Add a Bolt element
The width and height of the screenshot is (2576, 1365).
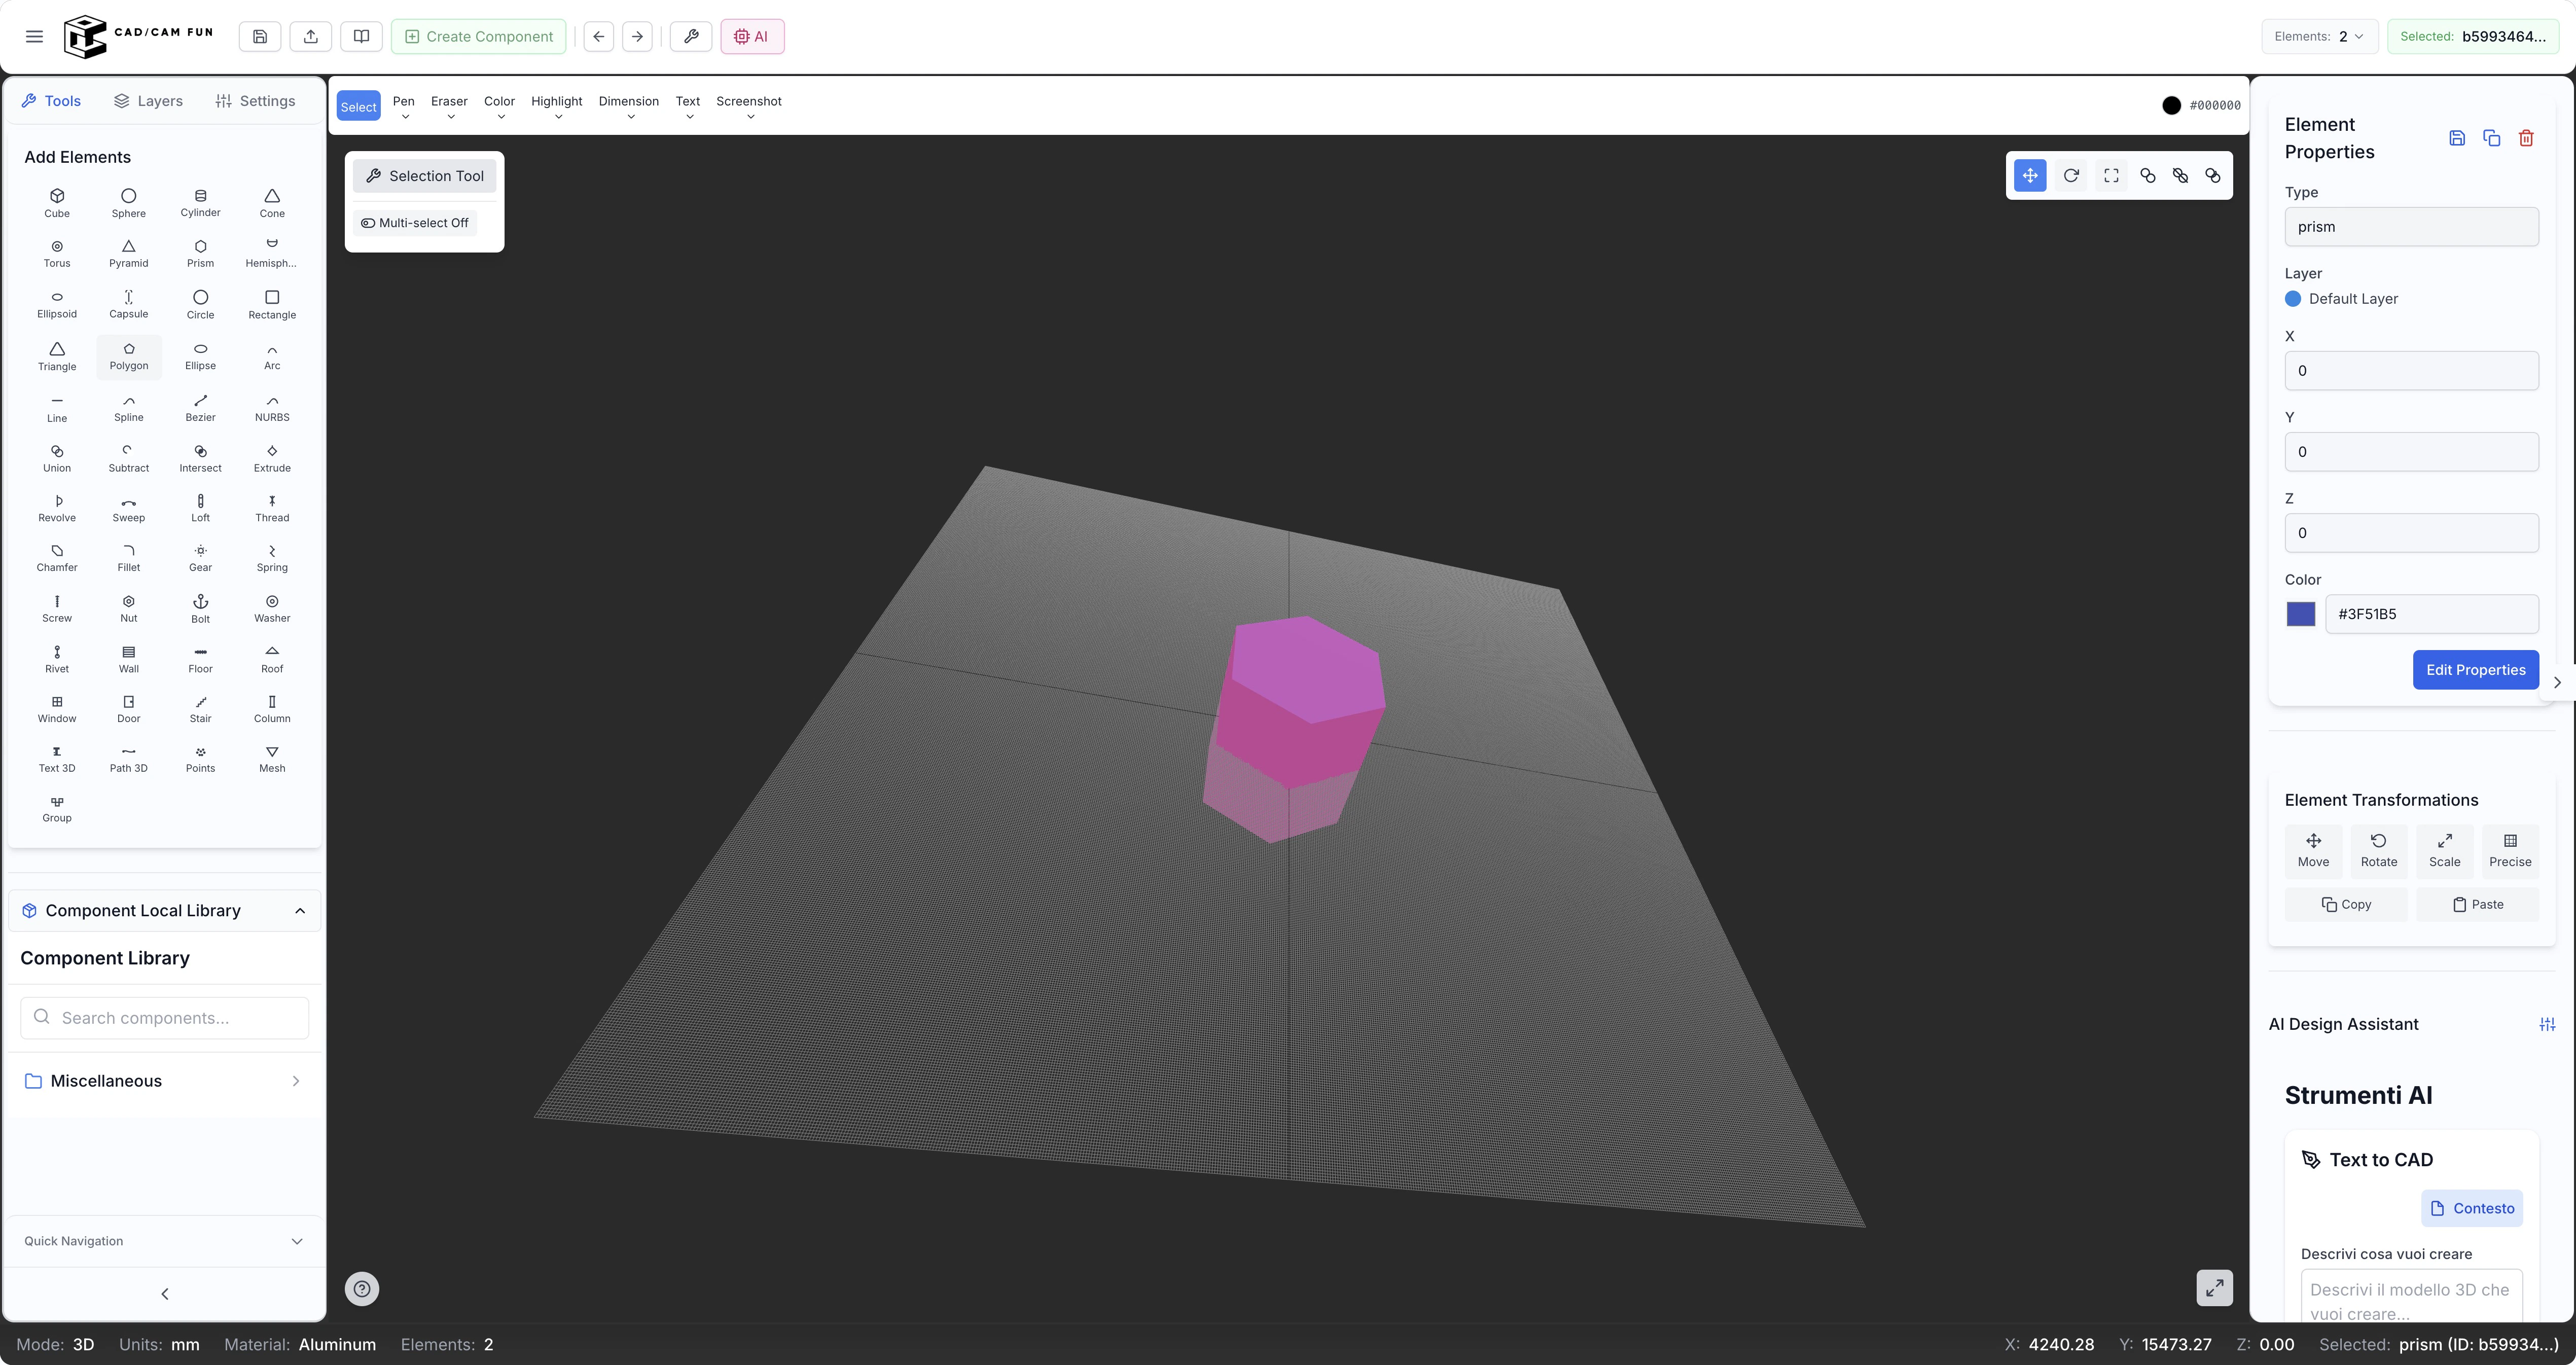200,609
